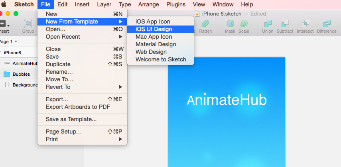Screen dimensions: 341x167
Task: Click the Mask toolbar icon
Action: click(x=230, y=24)
